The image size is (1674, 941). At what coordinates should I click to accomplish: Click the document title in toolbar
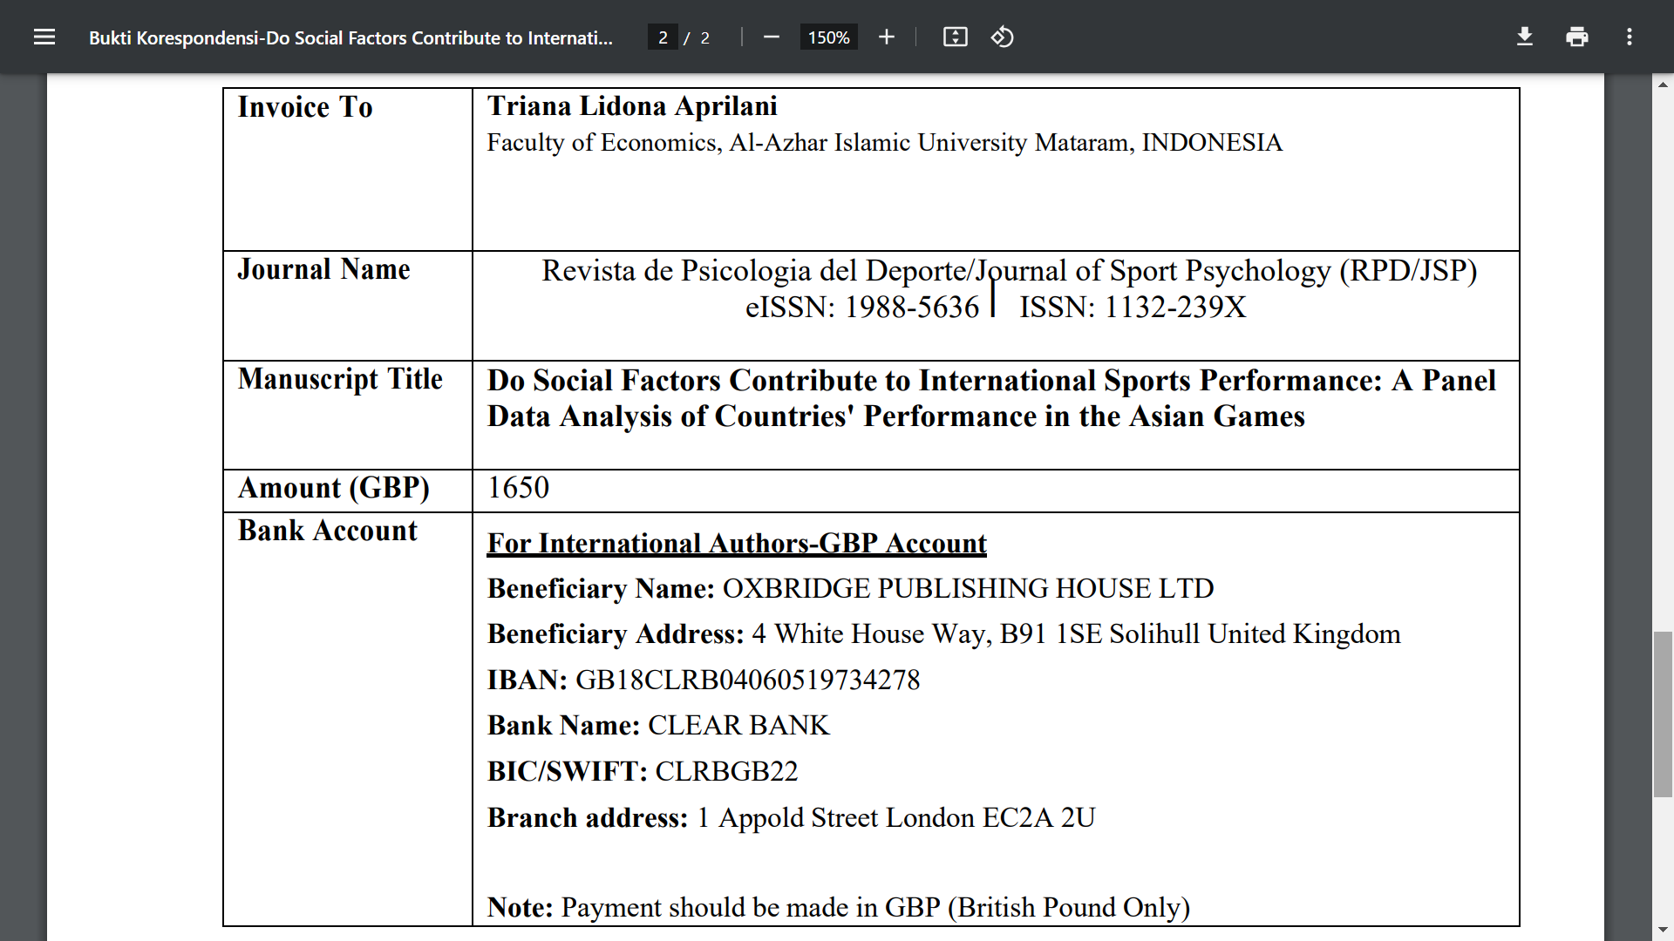coord(350,37)
